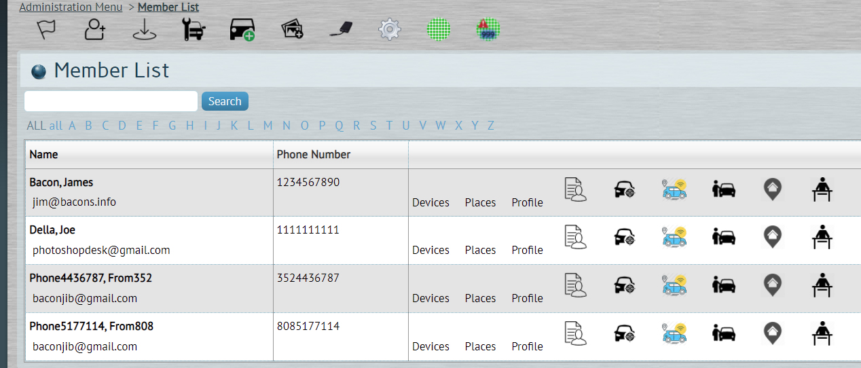Click location pin icon for Phone4436787 row
The height and width of the screenshot is (368, 861).
pyautogui.click(x=772, y=285)
